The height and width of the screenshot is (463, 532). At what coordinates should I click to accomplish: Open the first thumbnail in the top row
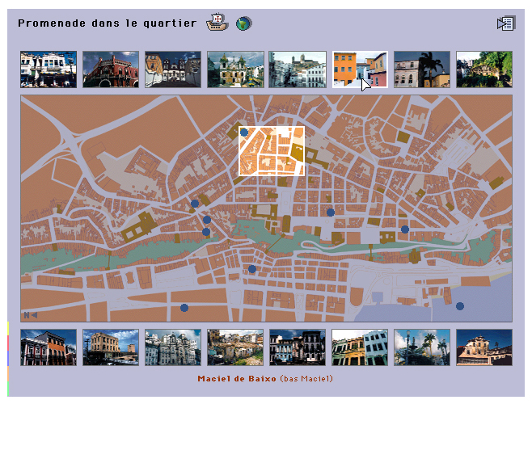point(49,69)
